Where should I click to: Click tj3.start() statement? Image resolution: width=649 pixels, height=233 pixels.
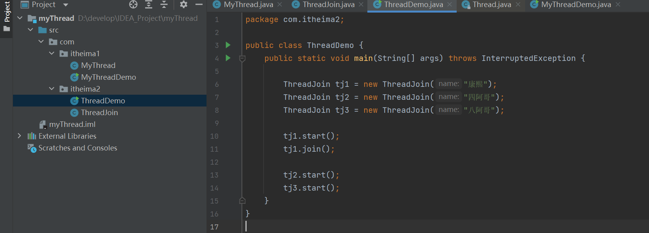click(311, 188)
